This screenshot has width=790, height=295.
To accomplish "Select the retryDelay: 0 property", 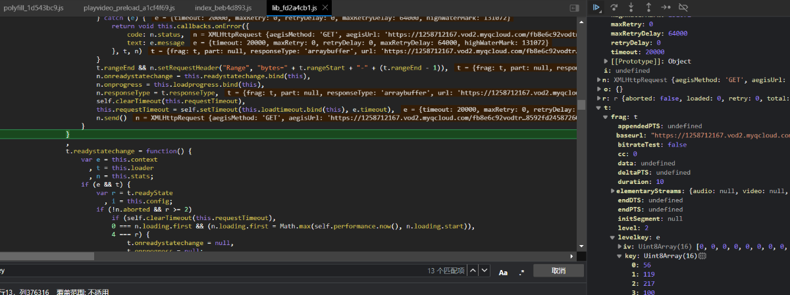I will pos(636,42).
